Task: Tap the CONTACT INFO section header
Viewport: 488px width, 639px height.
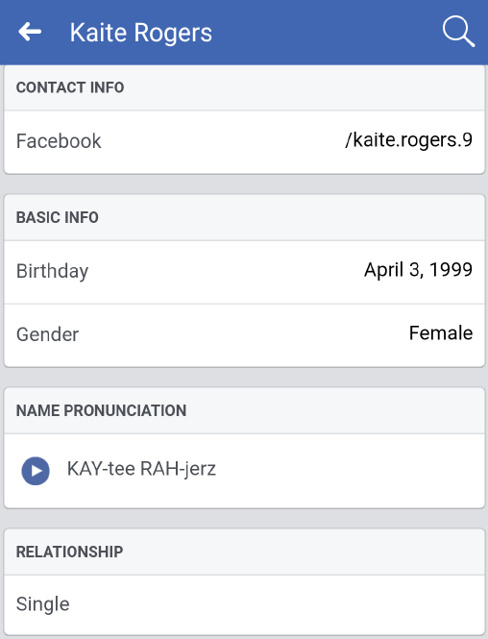Action: [70, 87]
